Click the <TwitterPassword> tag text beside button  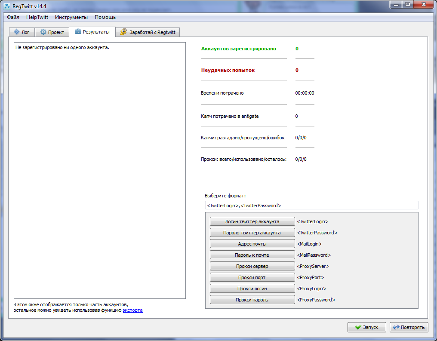tap(317, 233)
